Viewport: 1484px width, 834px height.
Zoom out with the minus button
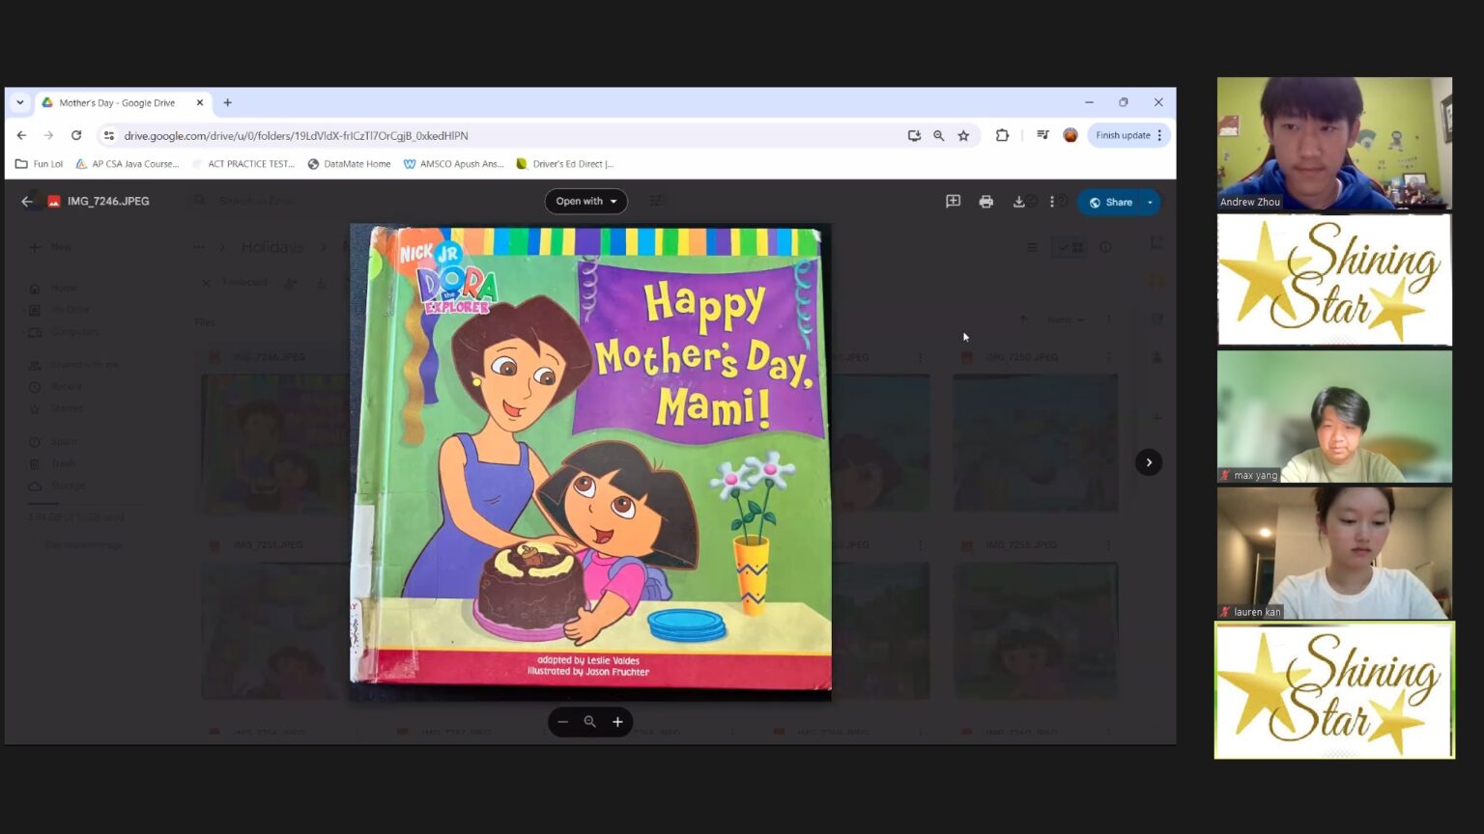tap(562, 722)
